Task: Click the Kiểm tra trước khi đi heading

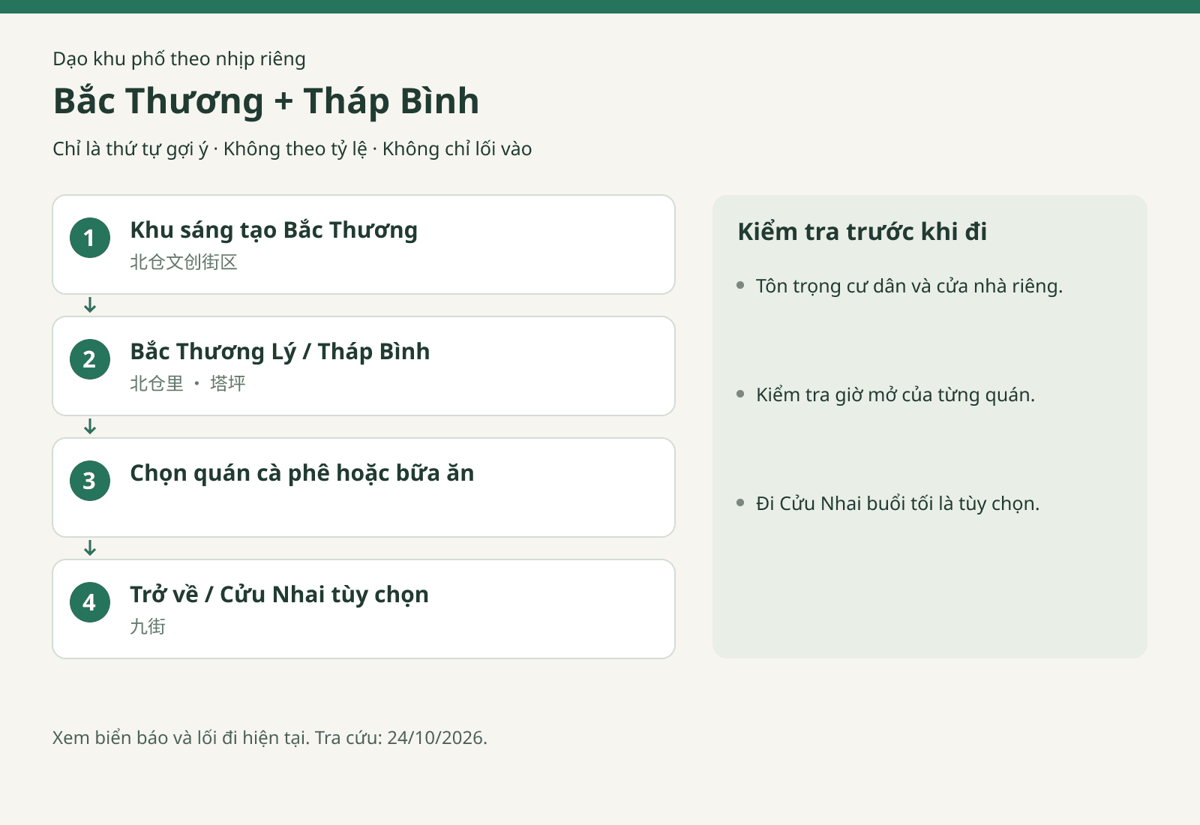Action: coord(862,232)
